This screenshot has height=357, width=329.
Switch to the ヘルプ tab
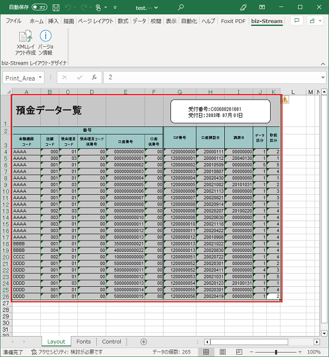coord(208,21)
